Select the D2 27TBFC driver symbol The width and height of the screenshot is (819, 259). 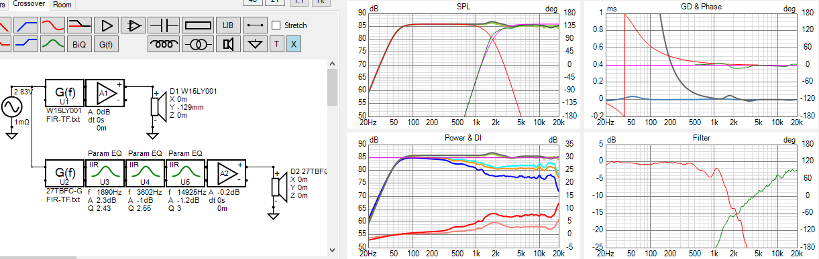(279, 186)
